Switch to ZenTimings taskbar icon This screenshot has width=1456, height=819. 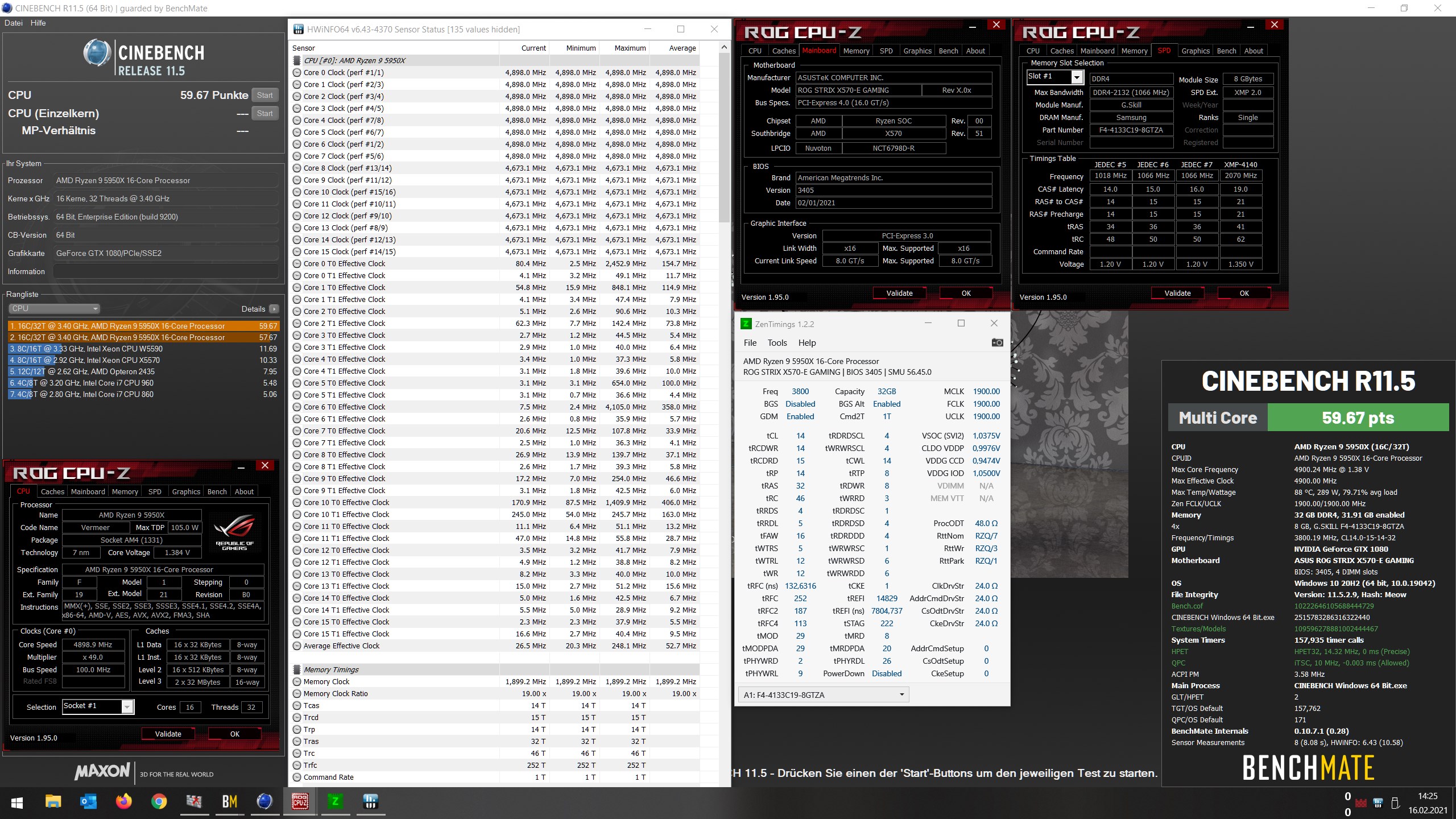coord(335,802)
